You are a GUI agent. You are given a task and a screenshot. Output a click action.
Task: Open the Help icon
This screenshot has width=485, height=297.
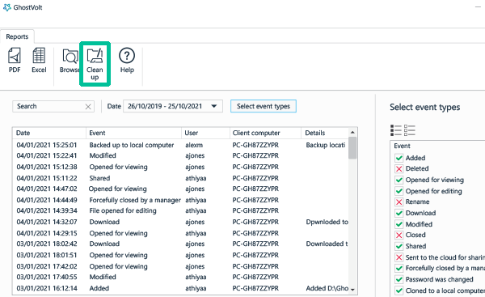pos(127,61)
